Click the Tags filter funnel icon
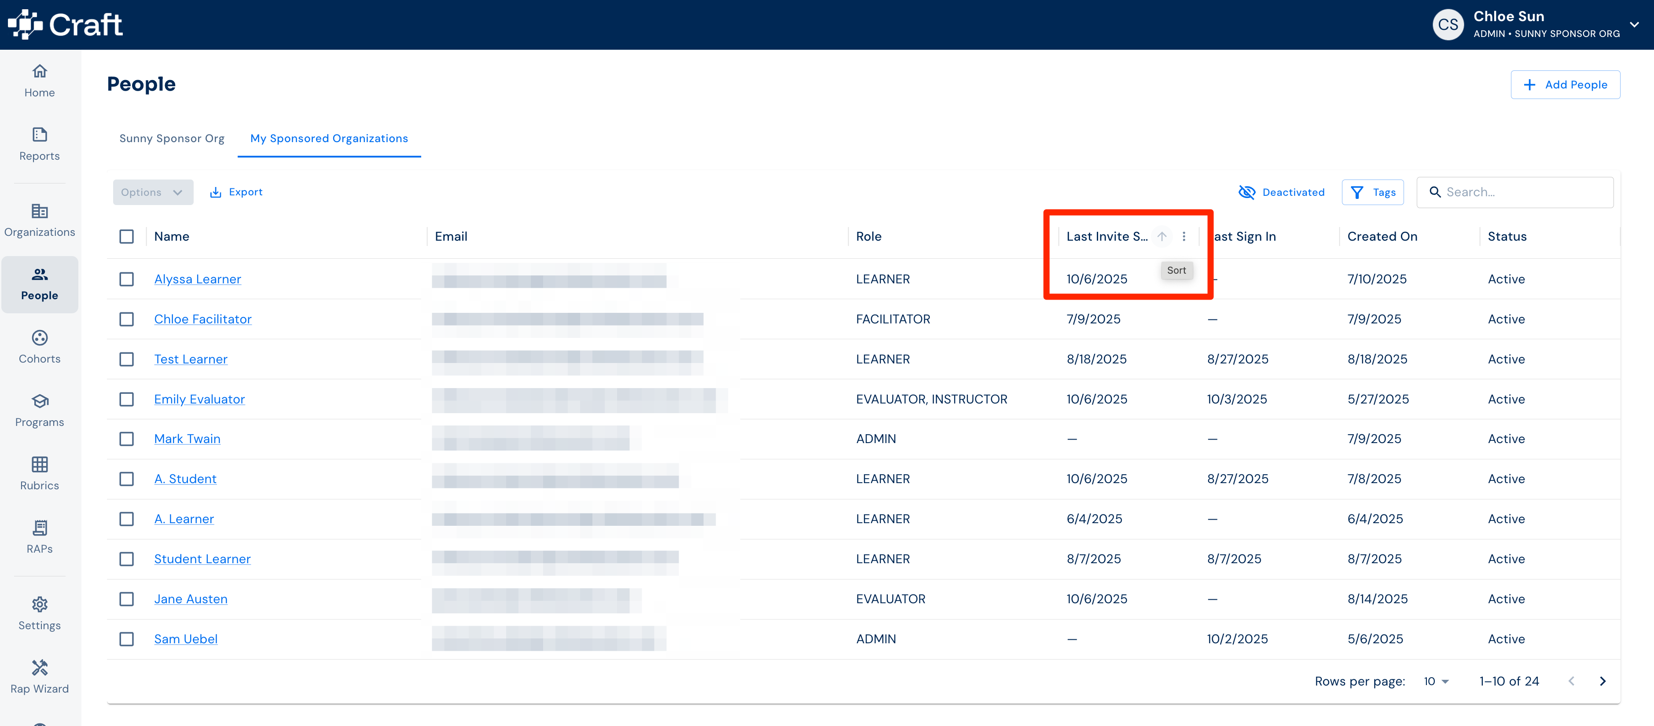 (1357, 193)
